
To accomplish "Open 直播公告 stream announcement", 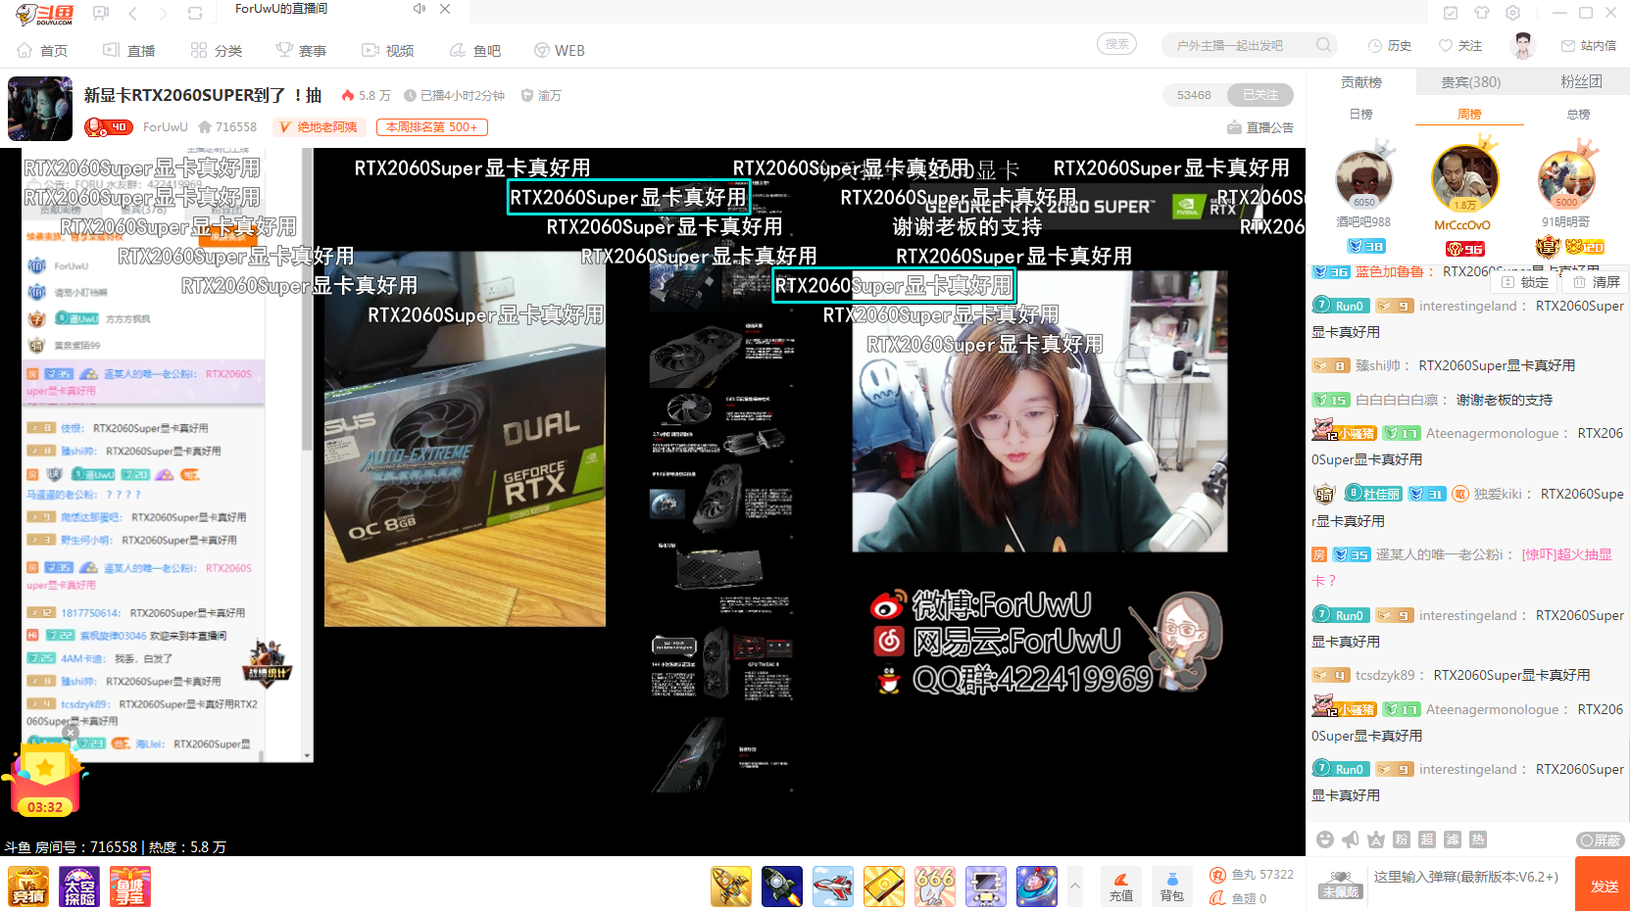I will [1260, 127].
